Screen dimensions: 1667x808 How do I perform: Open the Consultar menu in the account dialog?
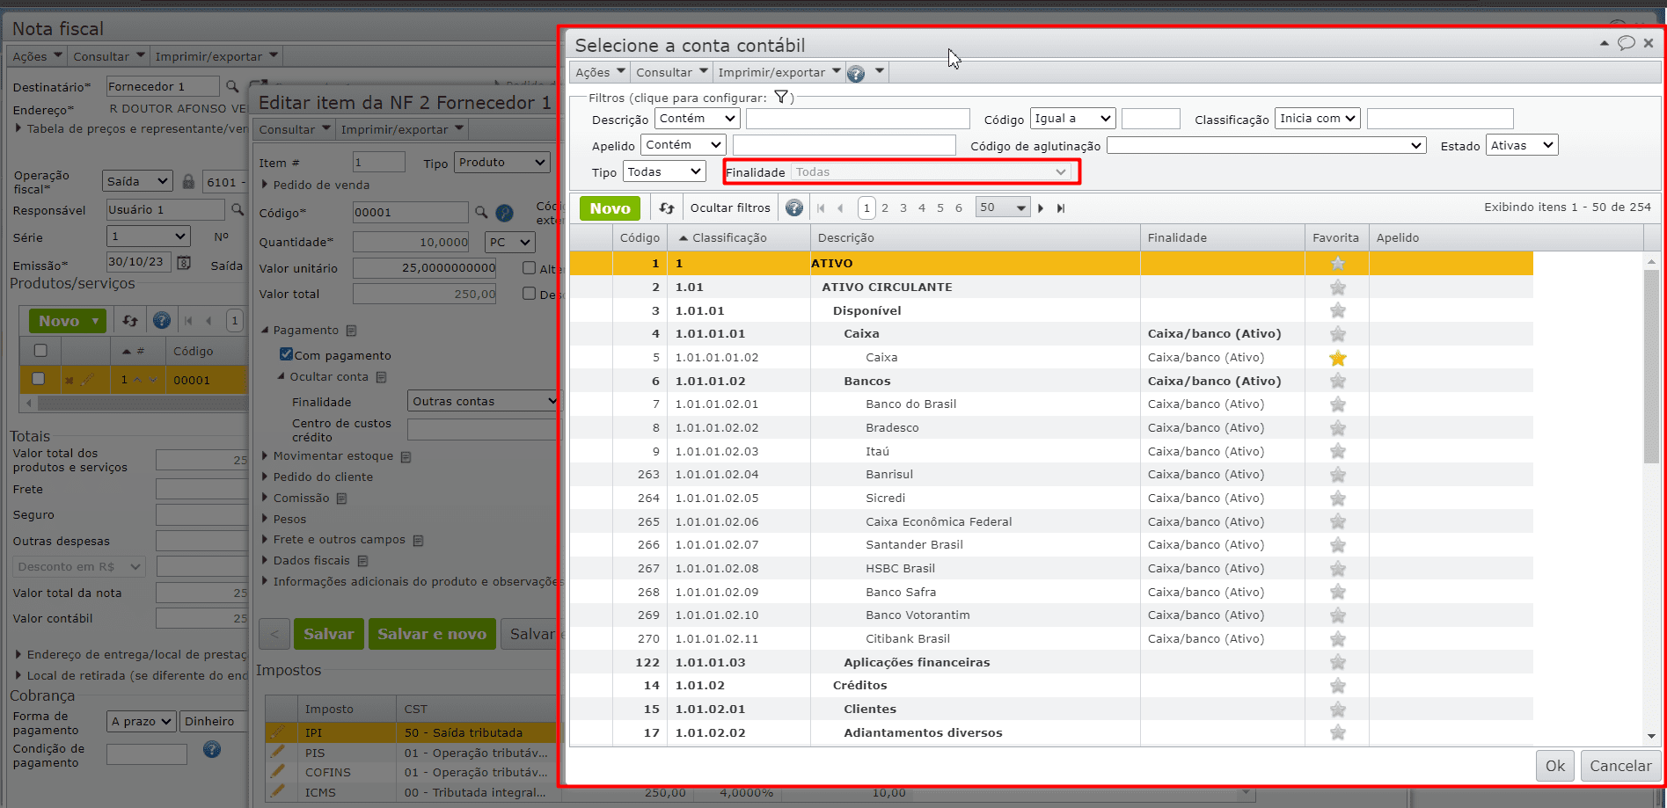(670, 72)
